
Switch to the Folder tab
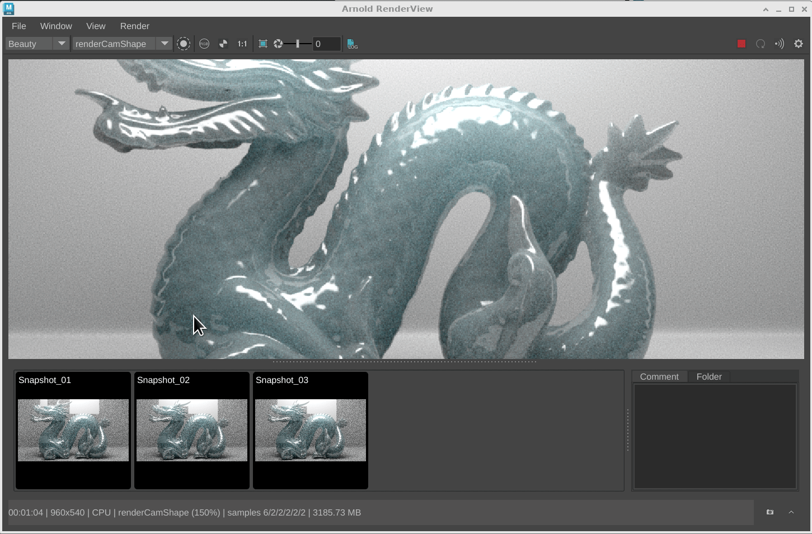709,376
